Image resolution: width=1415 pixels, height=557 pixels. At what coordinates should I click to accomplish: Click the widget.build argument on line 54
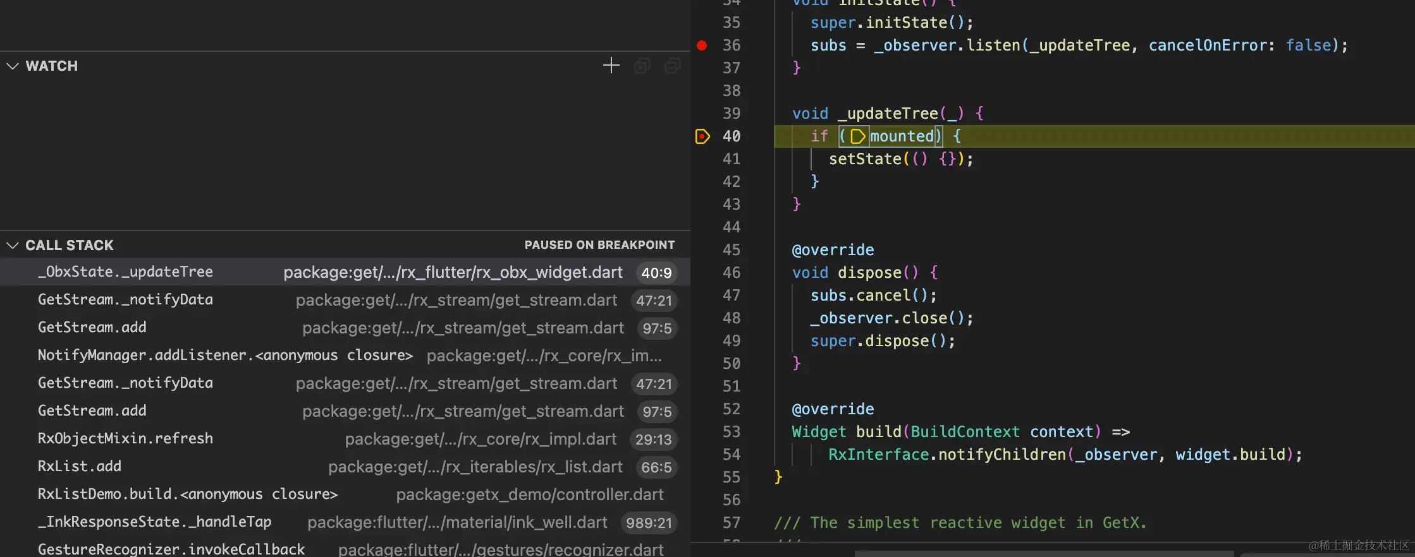coord(1230,455)
